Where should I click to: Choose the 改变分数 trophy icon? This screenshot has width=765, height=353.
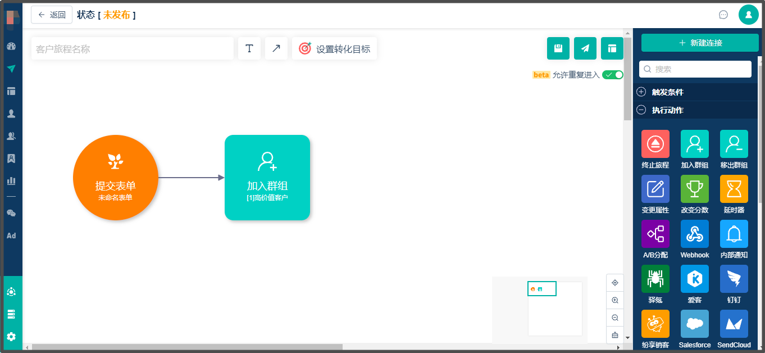695,189
